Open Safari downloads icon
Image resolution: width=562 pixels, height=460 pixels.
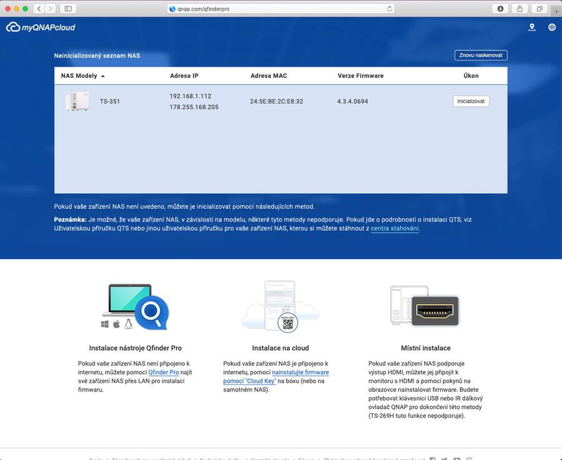(500, 9)
